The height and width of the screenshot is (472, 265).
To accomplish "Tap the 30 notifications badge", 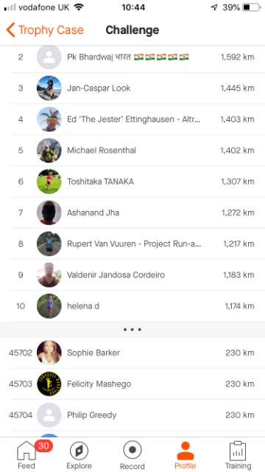I will click(43, 445).
